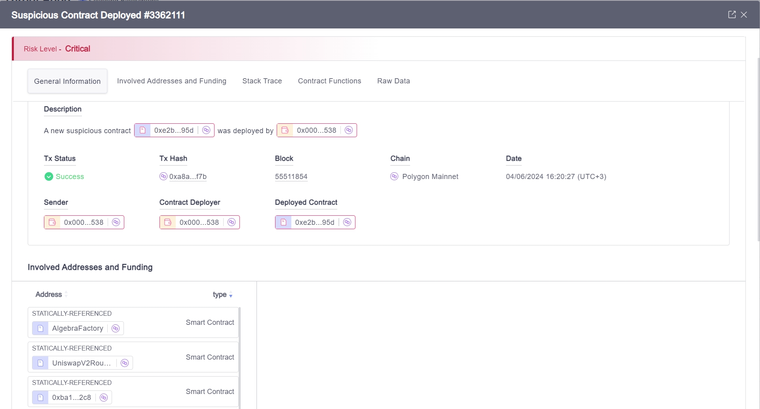Screen dimensions: 760x409
Task: Select the Contract Functions tab
Action: click(329, 81)
